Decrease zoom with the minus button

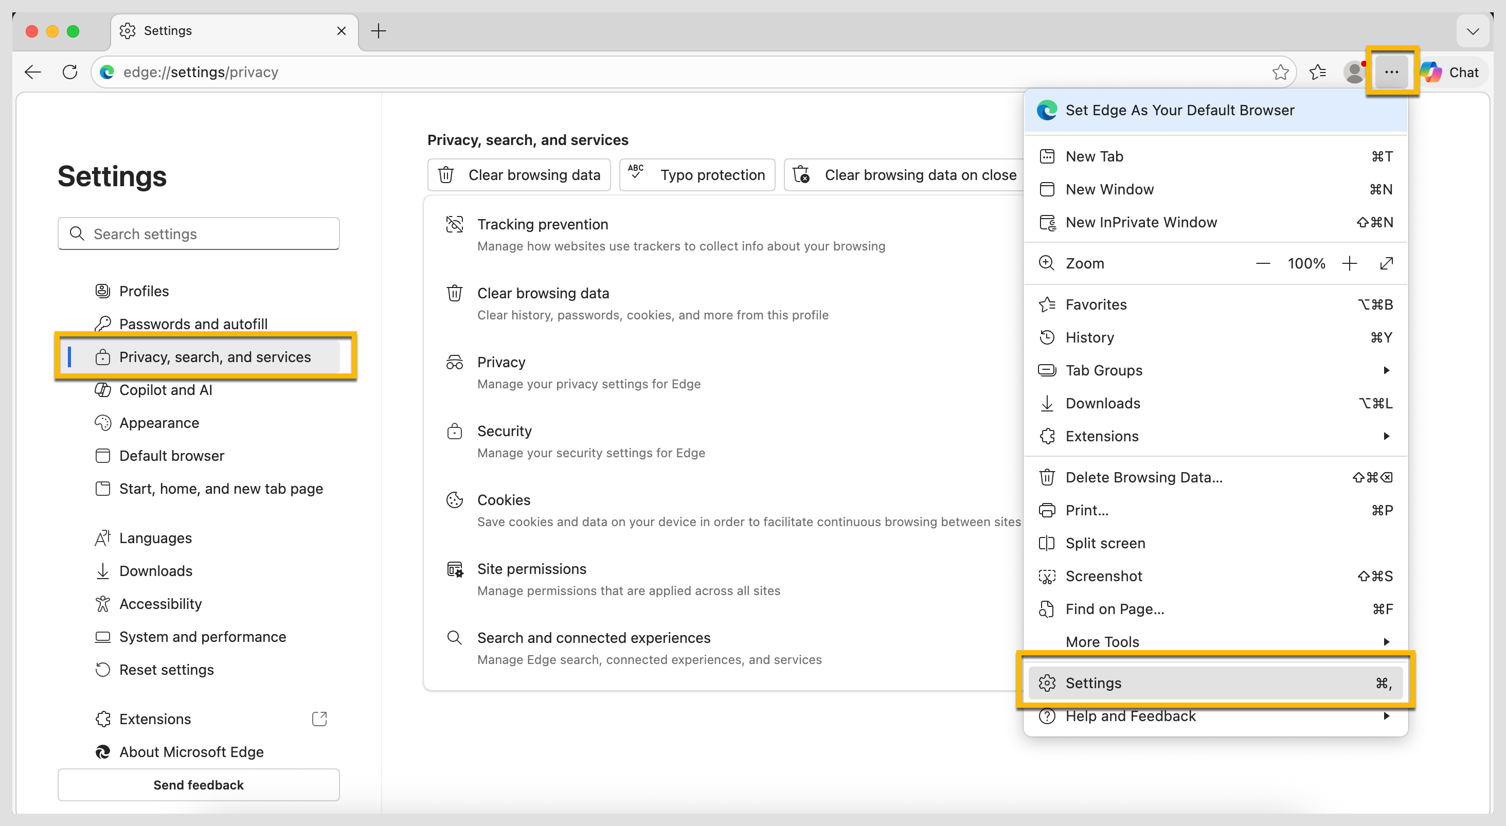1263,264
